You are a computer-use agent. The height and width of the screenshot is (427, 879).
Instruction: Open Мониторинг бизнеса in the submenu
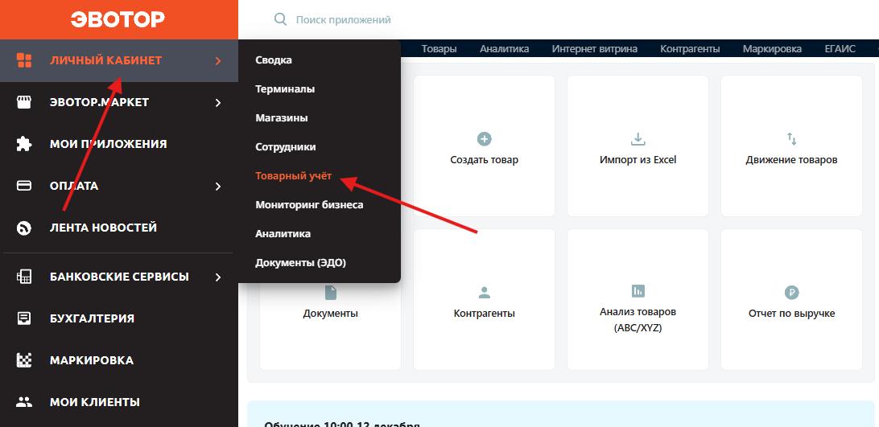[309, 205]
